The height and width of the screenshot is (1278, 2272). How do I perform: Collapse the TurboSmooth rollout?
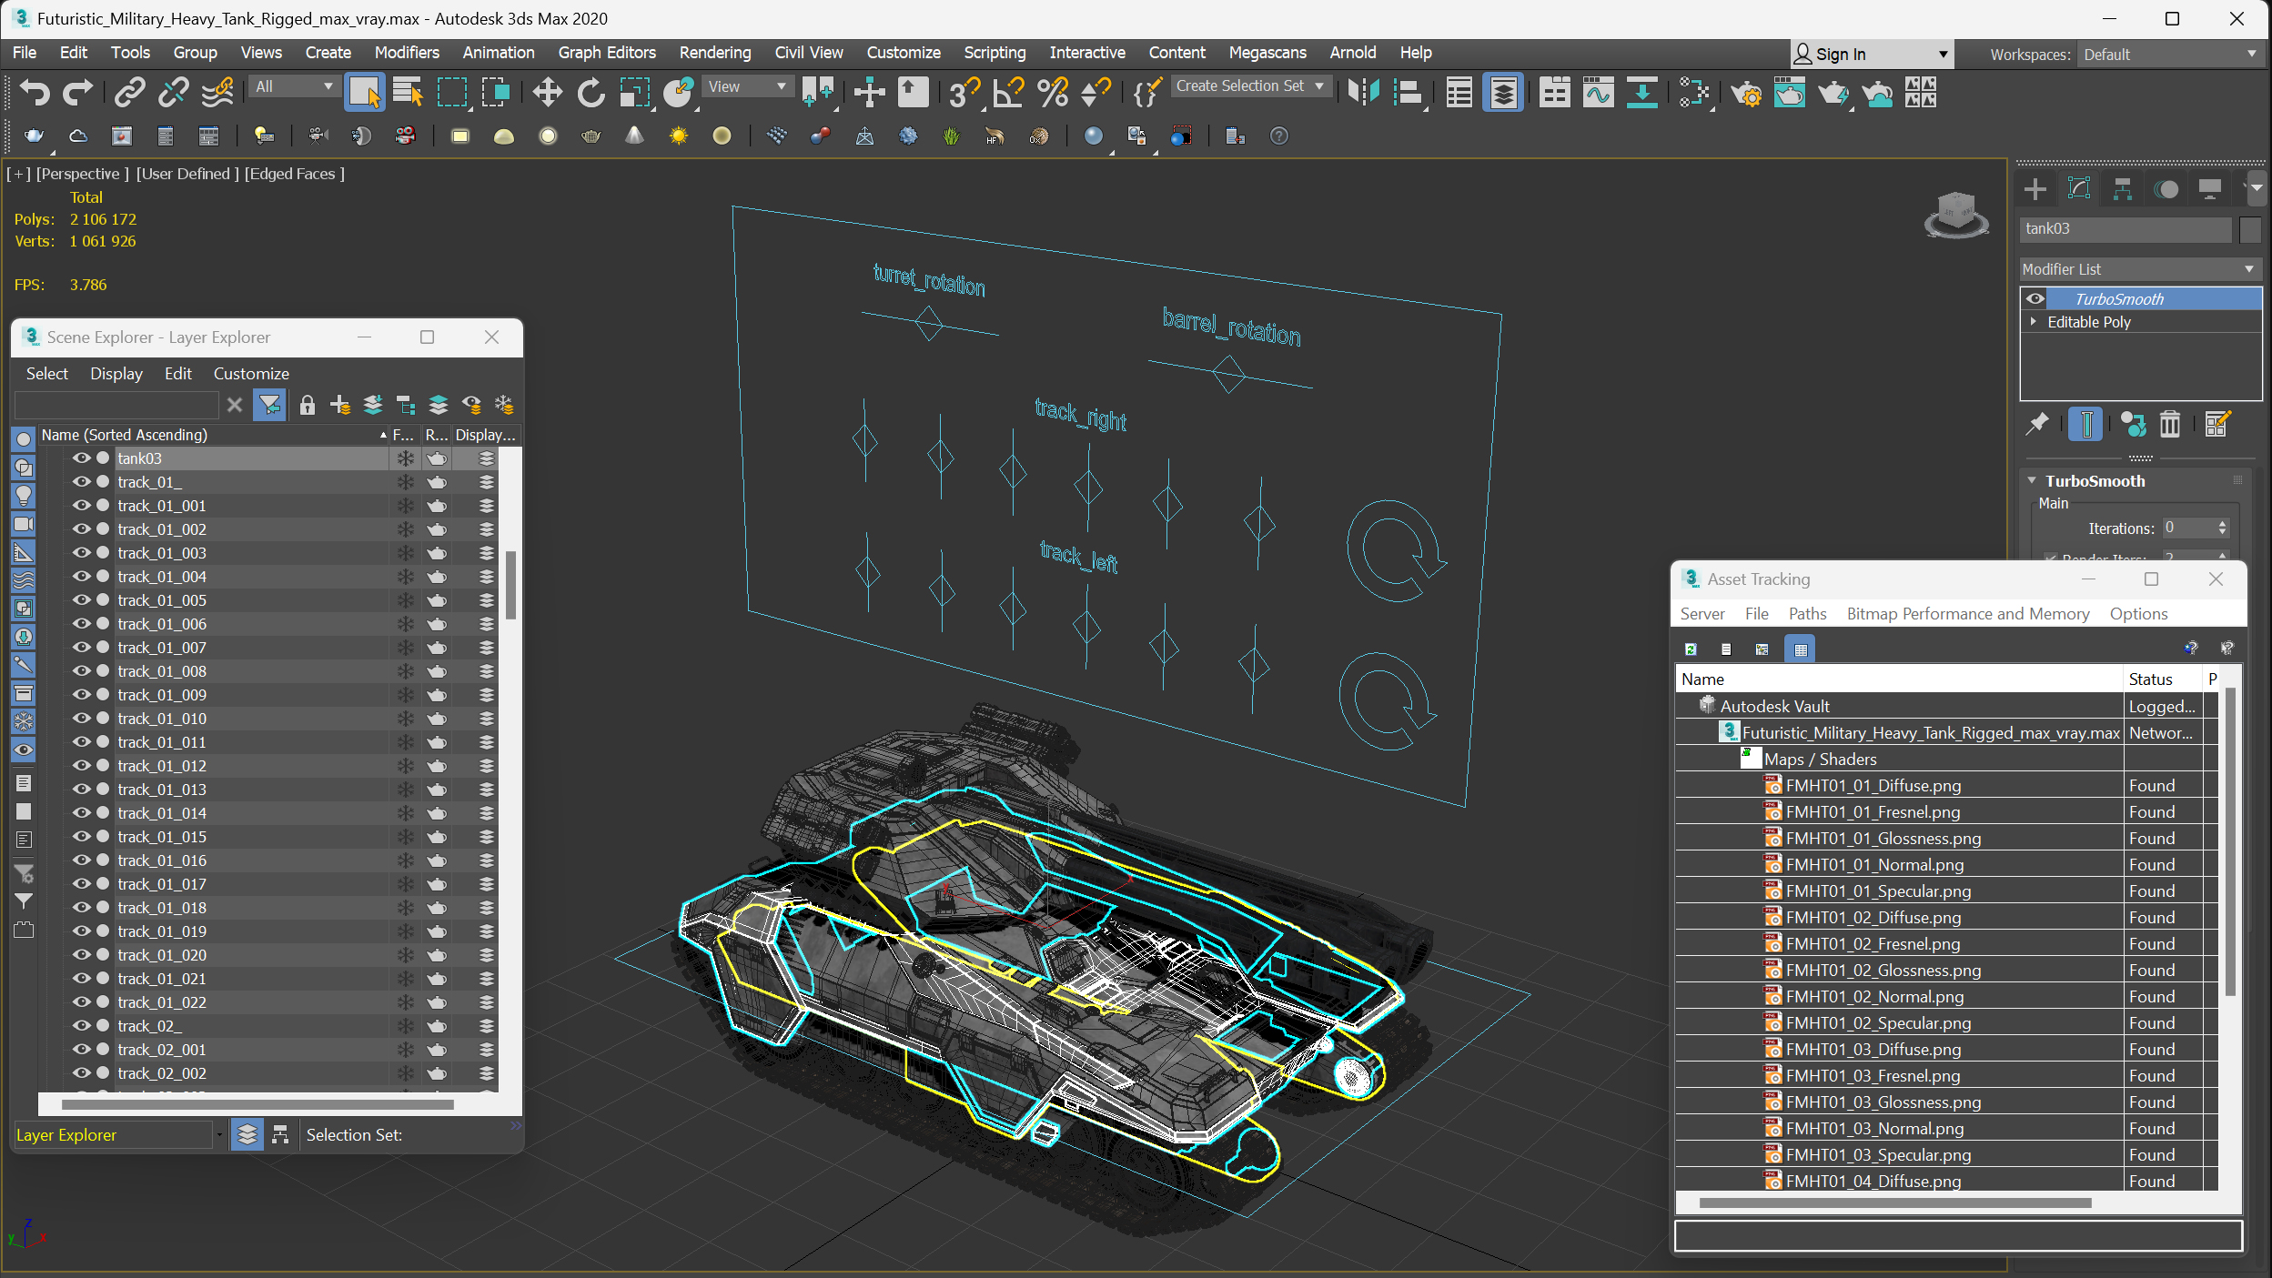[x=2032, y=480]
